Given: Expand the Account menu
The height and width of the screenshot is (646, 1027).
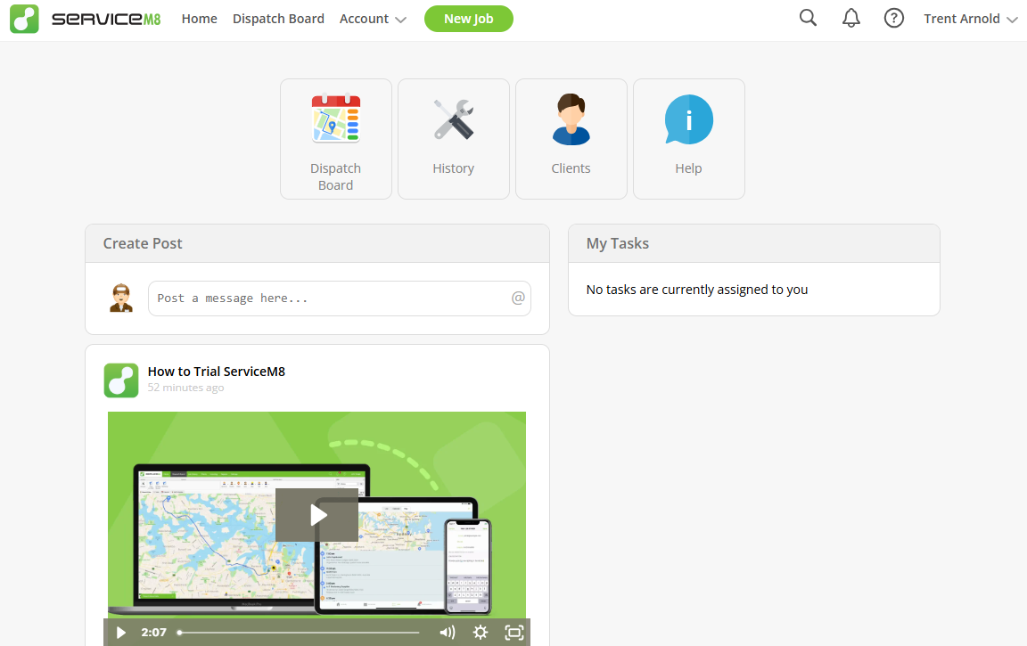Looking at the screenshot, I should [x=373, y=19].
